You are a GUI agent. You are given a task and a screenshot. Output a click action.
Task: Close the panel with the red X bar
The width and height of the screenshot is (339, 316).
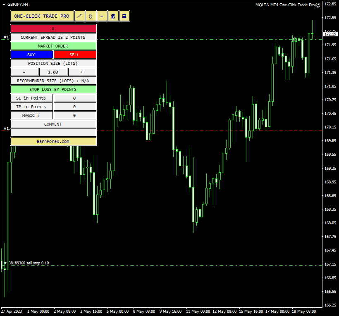tap(53, 29)
